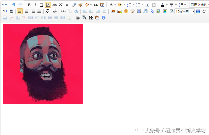Insert a Google map

165,11
